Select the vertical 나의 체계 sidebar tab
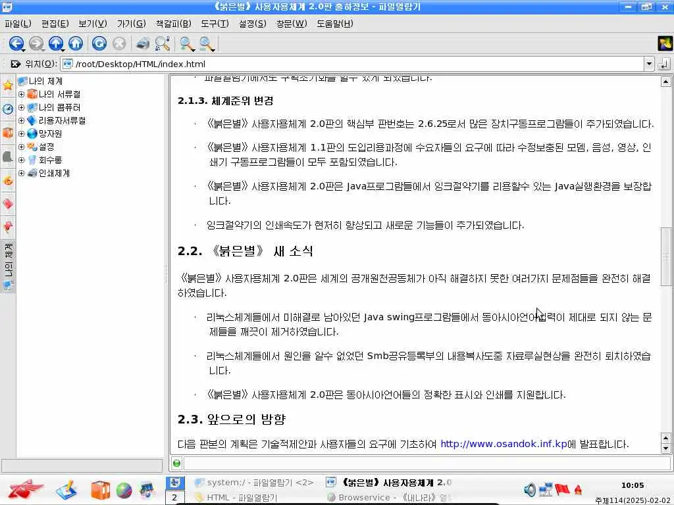Image resolution: width=674 pixels, height=505 pixels. tap(8, 266)
